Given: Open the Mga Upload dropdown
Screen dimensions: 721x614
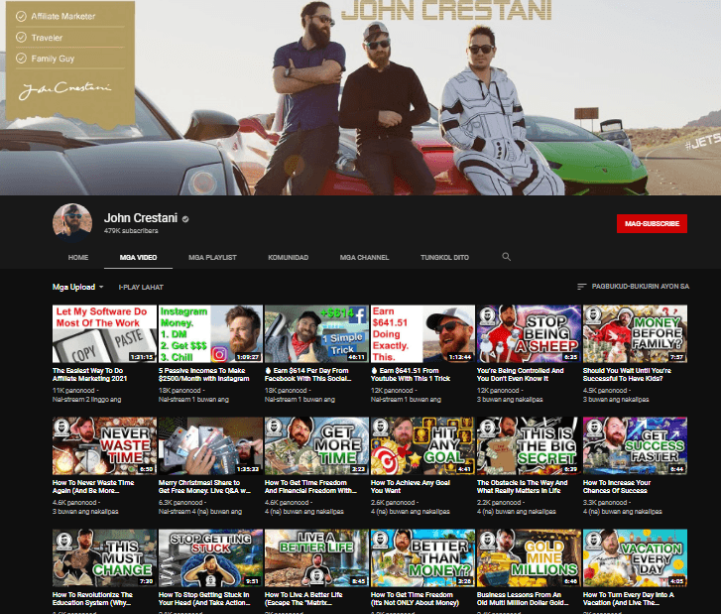Looking at the screenshot, I should pyautogui.click(x=77, y=287).
